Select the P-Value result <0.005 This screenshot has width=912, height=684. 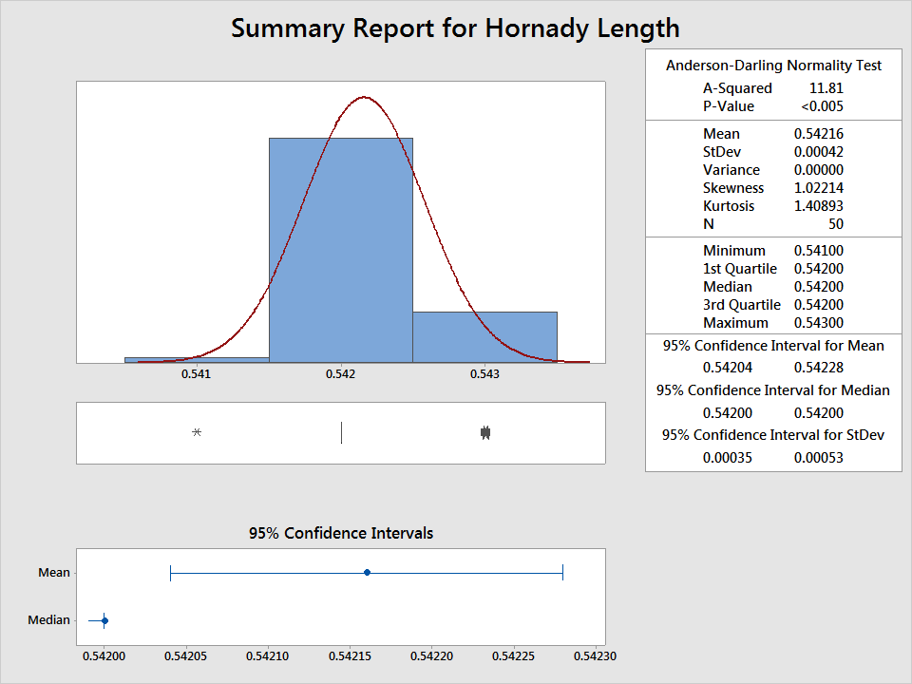pos(822,106)
